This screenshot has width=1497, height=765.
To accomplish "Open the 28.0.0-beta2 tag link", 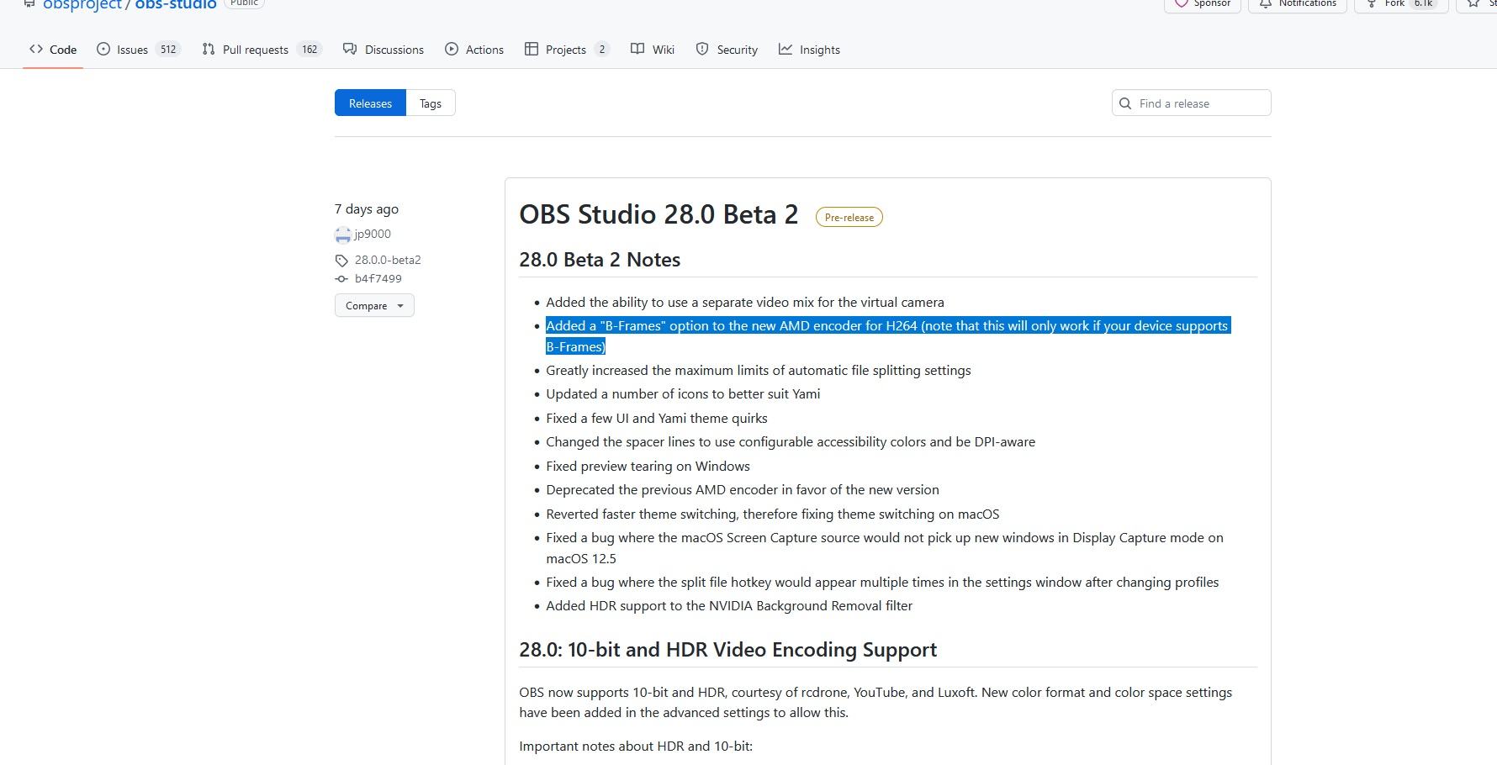I will tap(388, 260).
